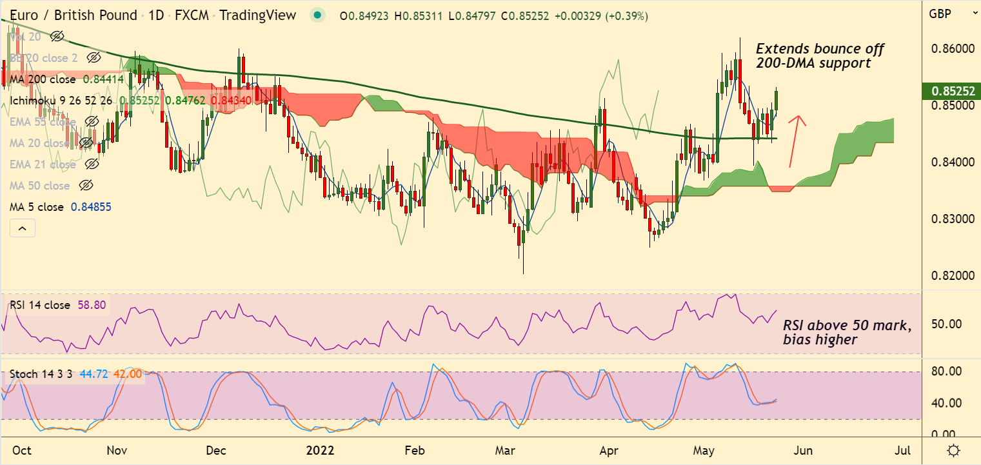Select the MA 5 close legend entry
This screenshot has width=981, height=465.
[x=37, y=207]
